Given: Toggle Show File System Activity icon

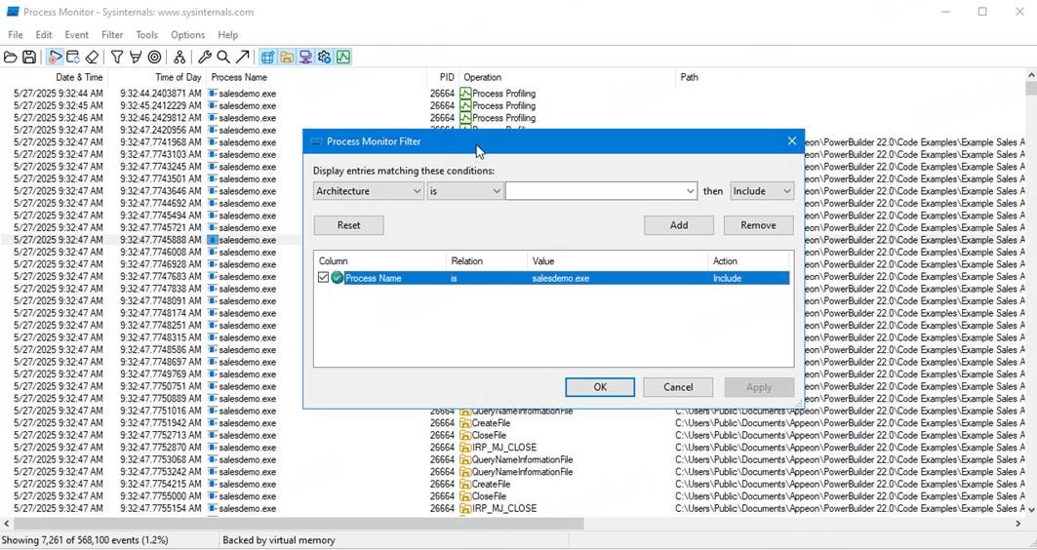Looking at the screenshot, I should (x=287, y=57).
